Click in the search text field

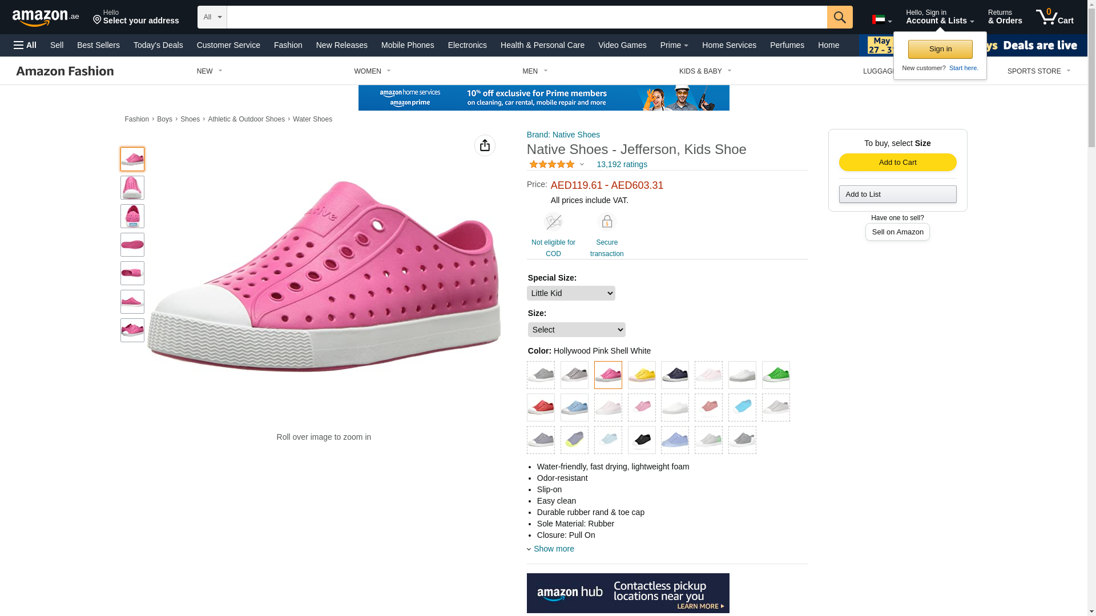[526, 17]
